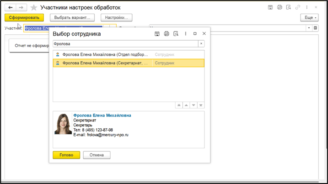Go forward with the right arrow button

coord(21,7)
